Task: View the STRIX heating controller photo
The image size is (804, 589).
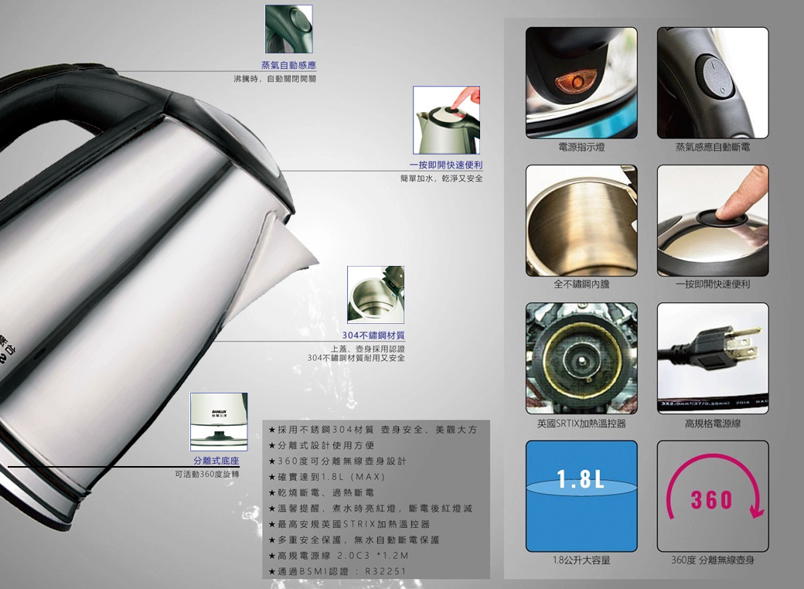Action: (581, 358)
